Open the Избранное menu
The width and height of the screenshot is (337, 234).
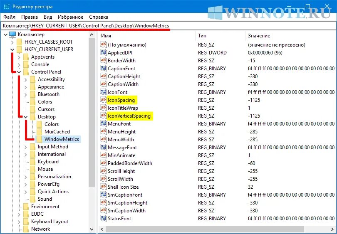[x=70, y=17]
